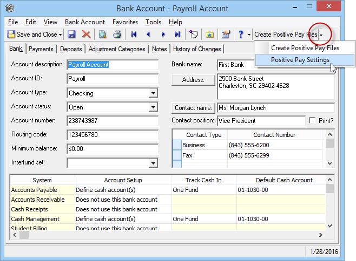The height and width of the screenshot is (261, 356).
Task: Click the Save and Close disk icon
Action: pyautogui.click(x=11, y=35)
